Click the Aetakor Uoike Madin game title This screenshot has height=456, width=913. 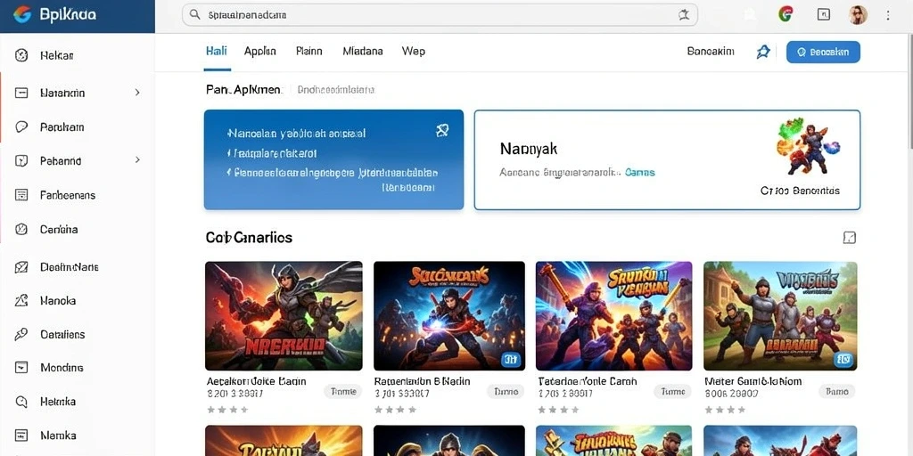click(x=257, y=381)
